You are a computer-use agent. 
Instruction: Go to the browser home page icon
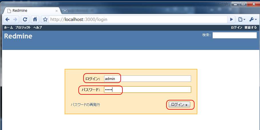[x=35, y=20]
